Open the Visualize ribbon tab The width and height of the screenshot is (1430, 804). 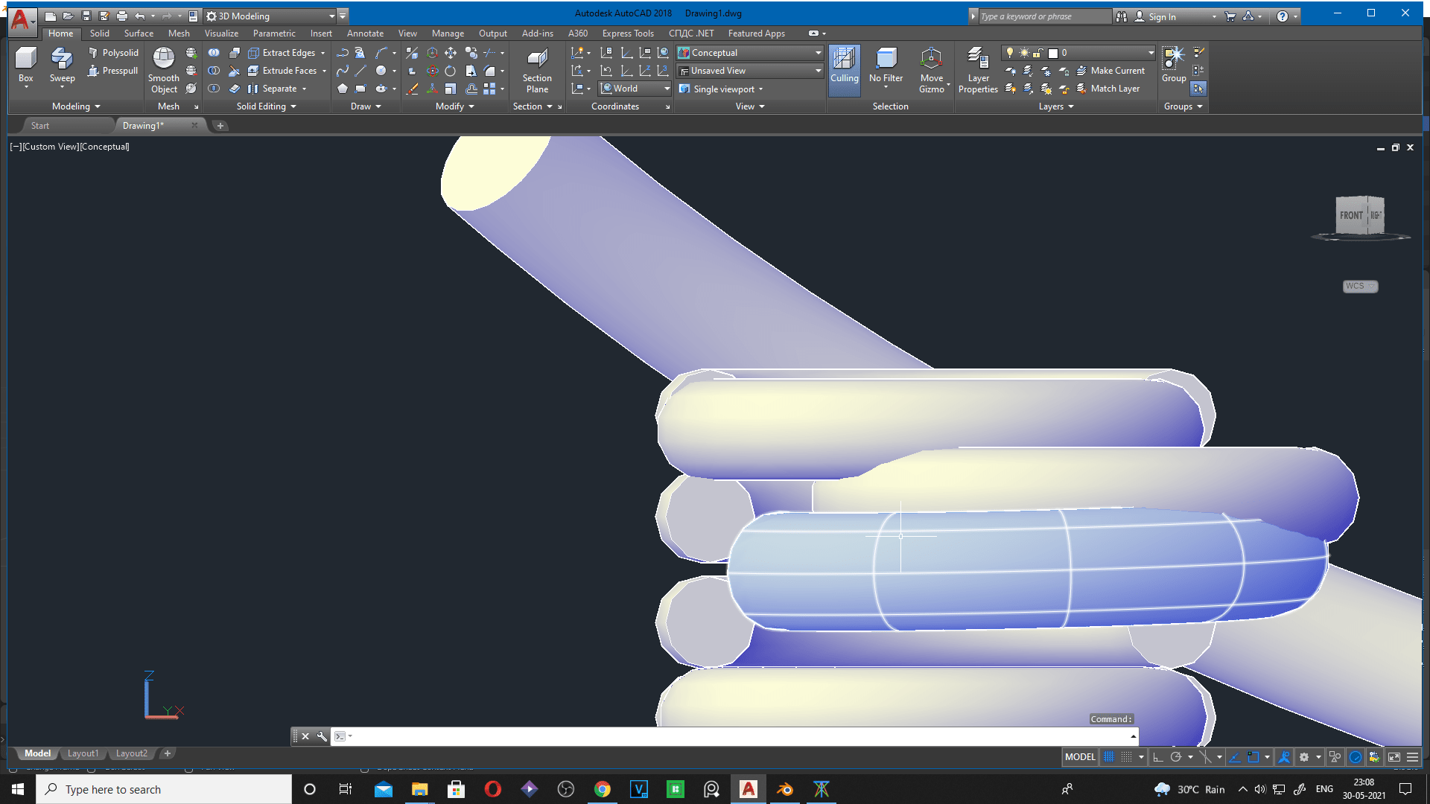(220, 33)
